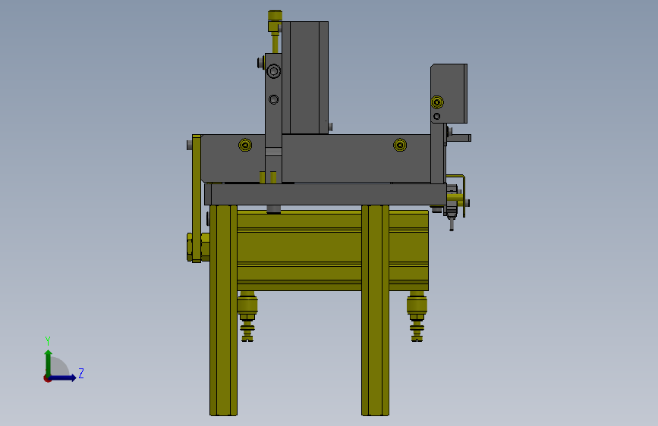Select the right yellow support leg
The image size is (658, 426).
375,310
